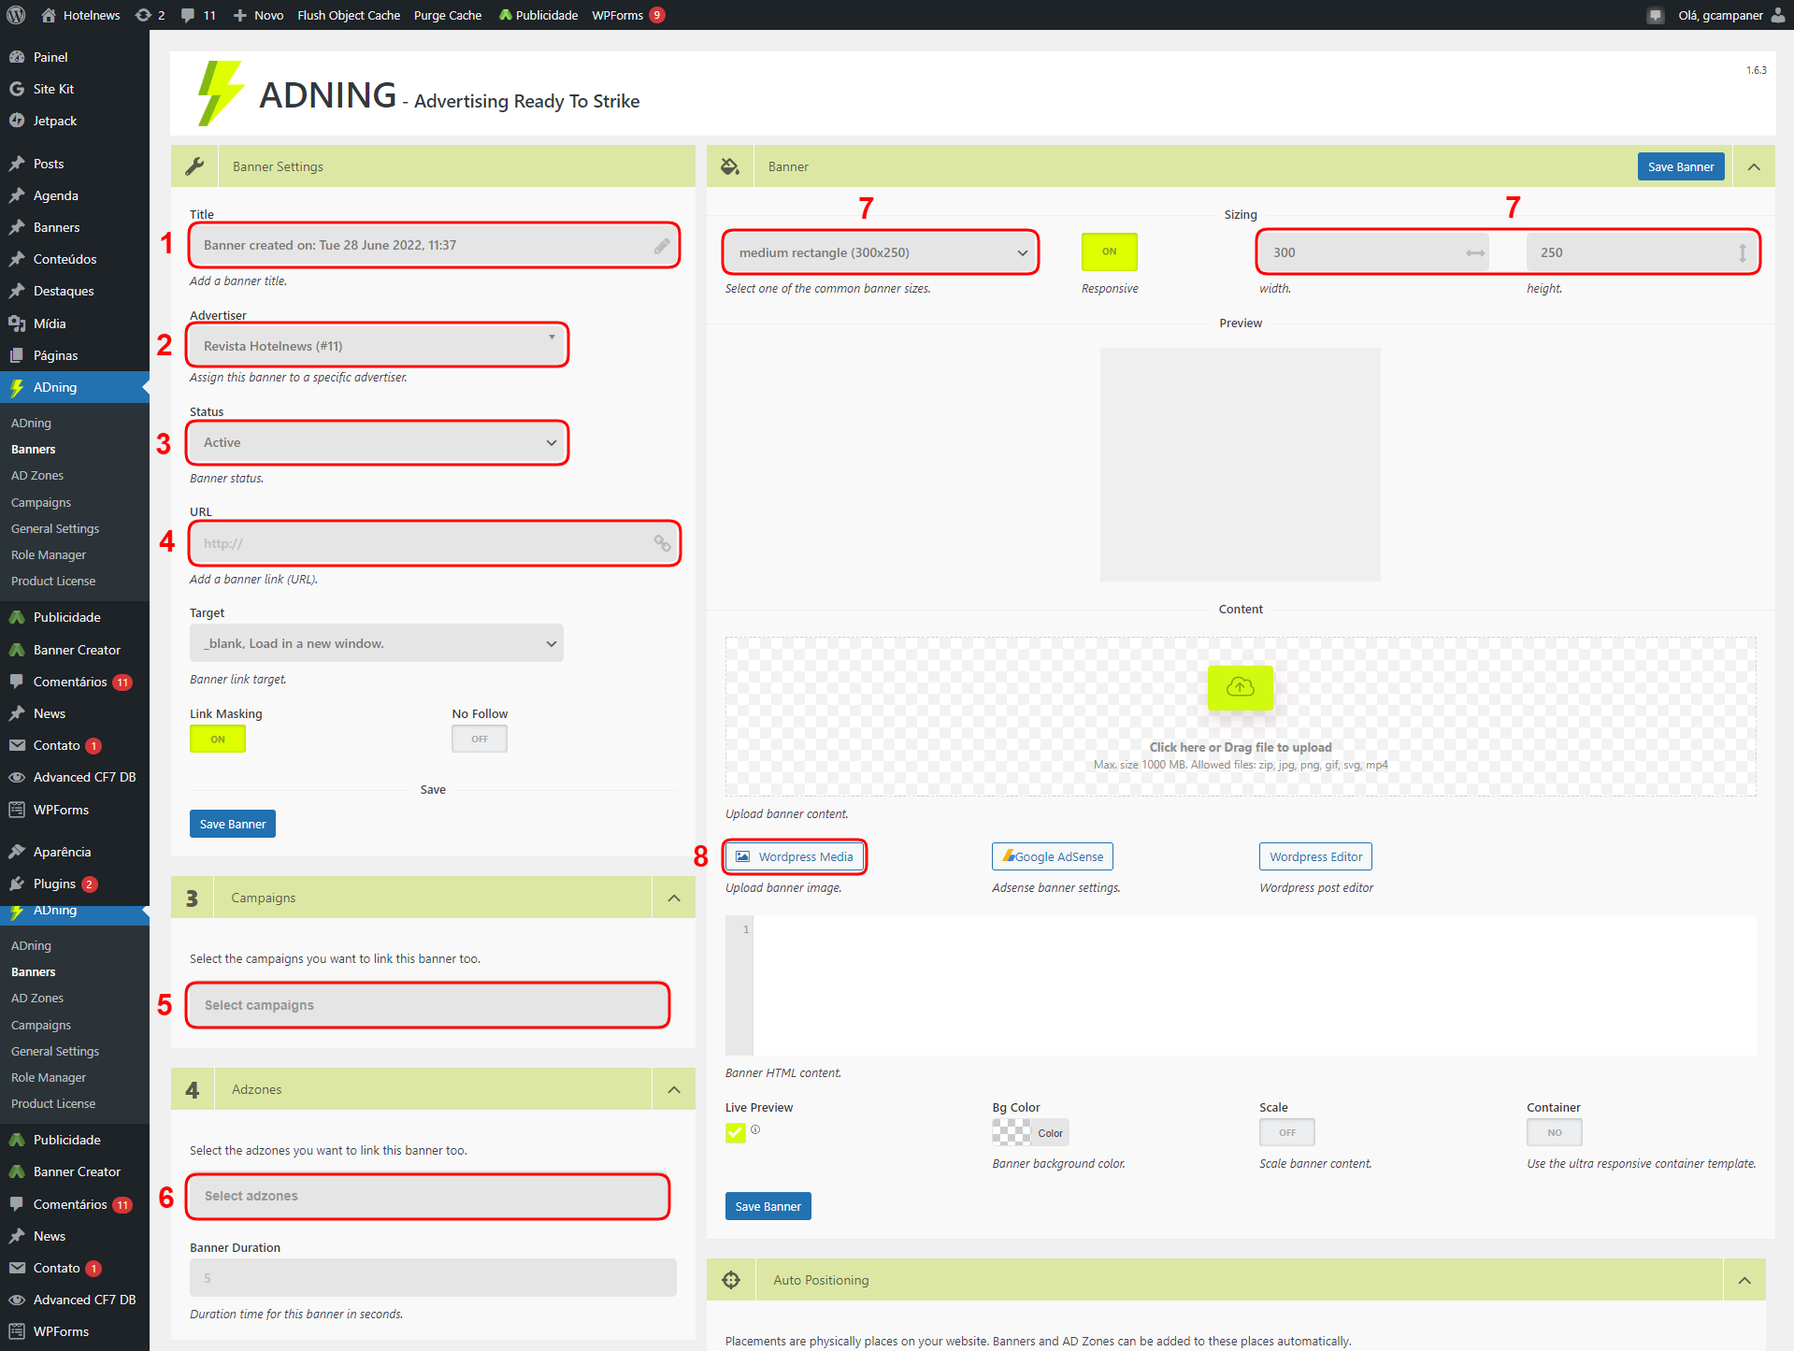Image resolution: width=1794 pixels, height=1351 pixels.
Task: Click the link chain icon in URL field
Action: click(x=662, y=543)
